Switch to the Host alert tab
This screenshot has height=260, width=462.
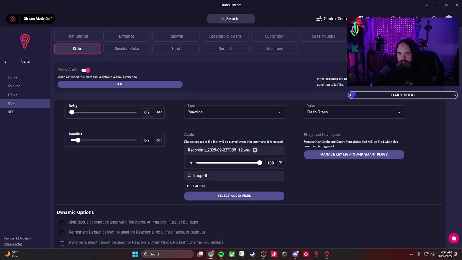[176, 49]
